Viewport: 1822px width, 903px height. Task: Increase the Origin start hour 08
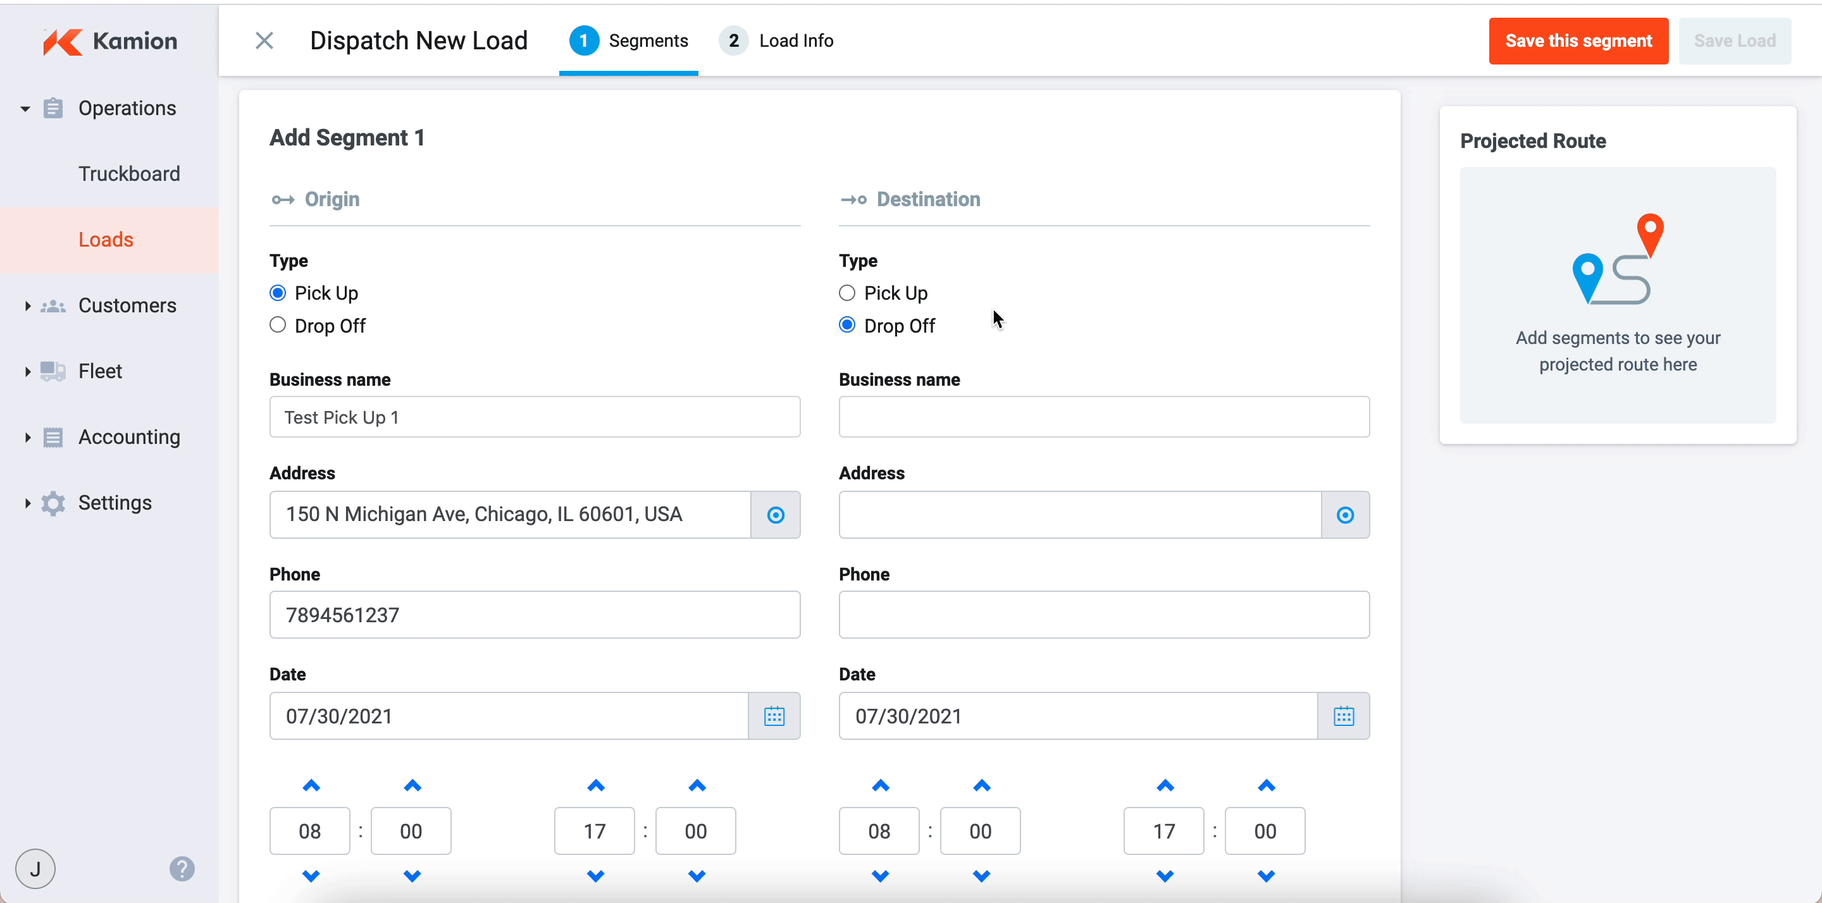pyautogui.click(x=311, y=785)
